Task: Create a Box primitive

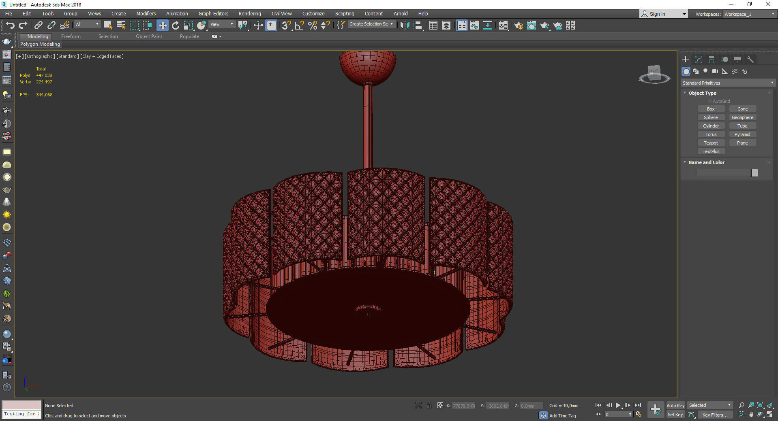Action: [x=711, y=109]
